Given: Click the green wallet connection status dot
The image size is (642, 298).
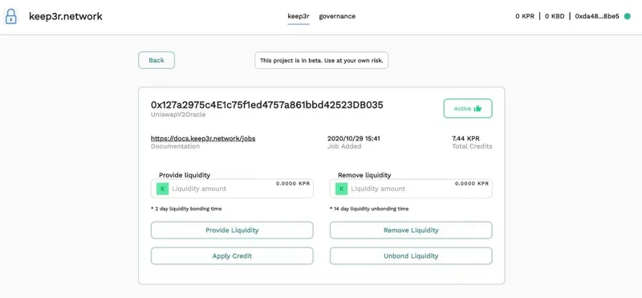Looking at the screenshot, I should [x=628, y=16].
